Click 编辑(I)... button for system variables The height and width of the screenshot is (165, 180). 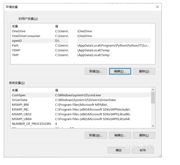[x=120, y=135]
